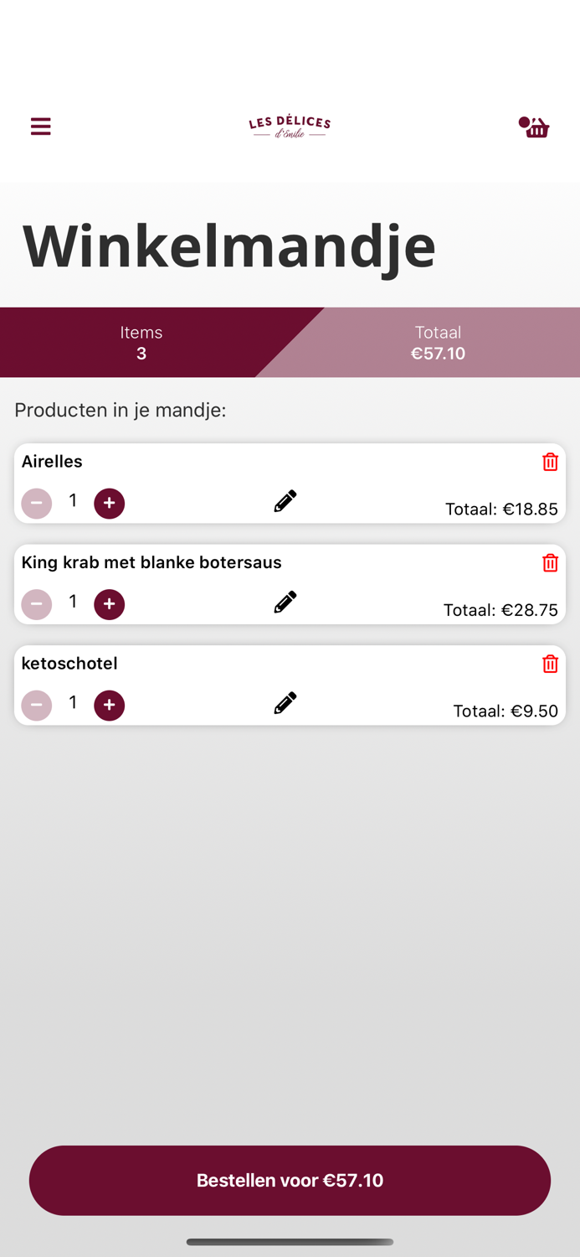Decrease Airelles quantity with minus
Screen dimensions: 580x1257
coord(37,504)
